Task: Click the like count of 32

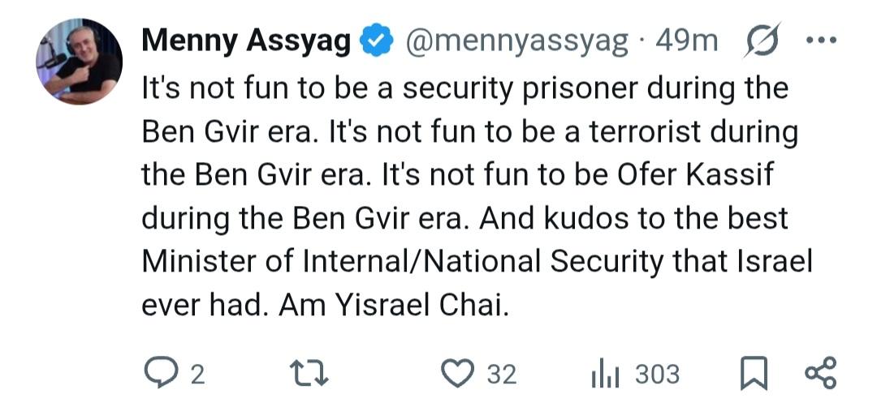Action: 501,373
